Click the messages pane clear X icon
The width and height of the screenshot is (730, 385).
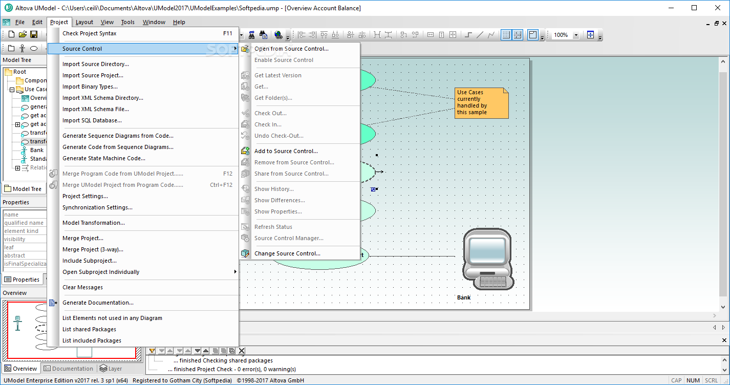click(242, 351)
